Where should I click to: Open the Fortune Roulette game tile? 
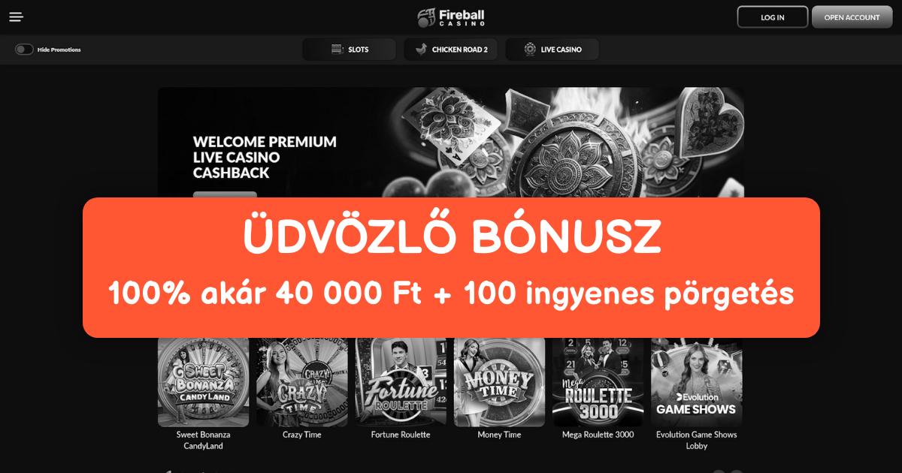(x=401, y=382)
